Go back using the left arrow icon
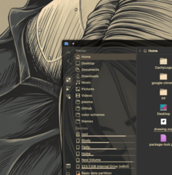 [x=68, y=61]
